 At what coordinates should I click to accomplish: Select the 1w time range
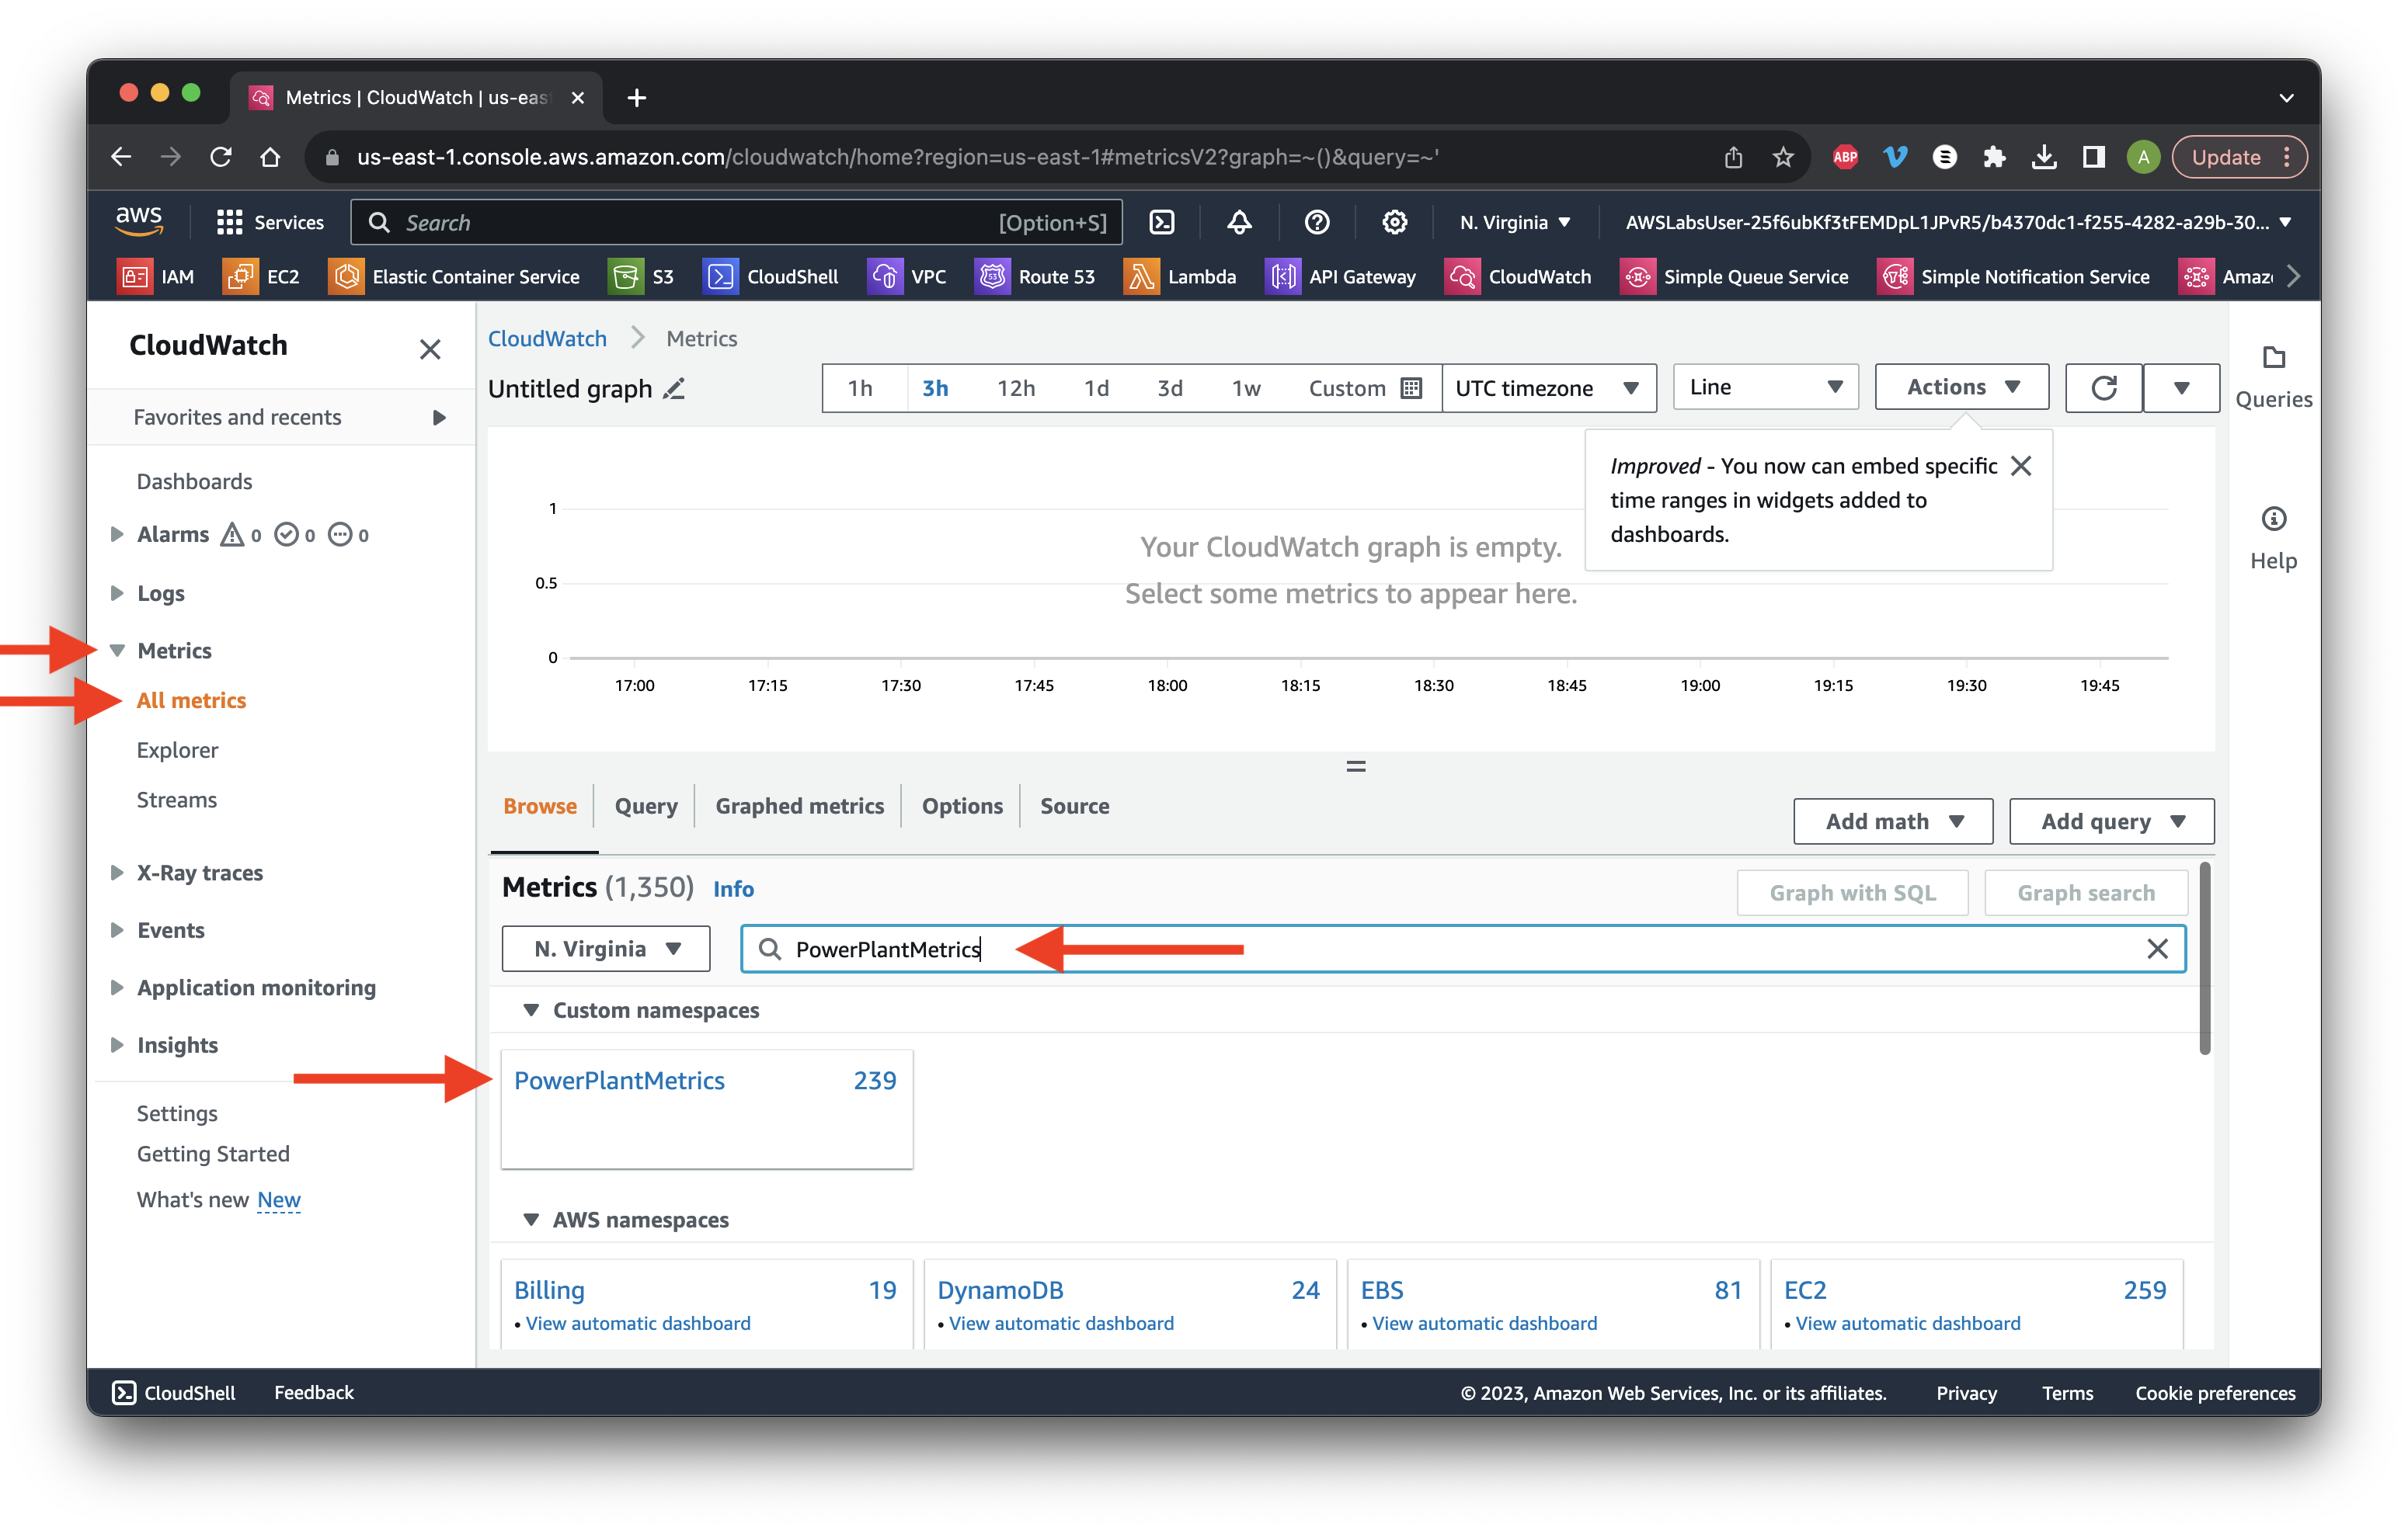point(1245,387)
